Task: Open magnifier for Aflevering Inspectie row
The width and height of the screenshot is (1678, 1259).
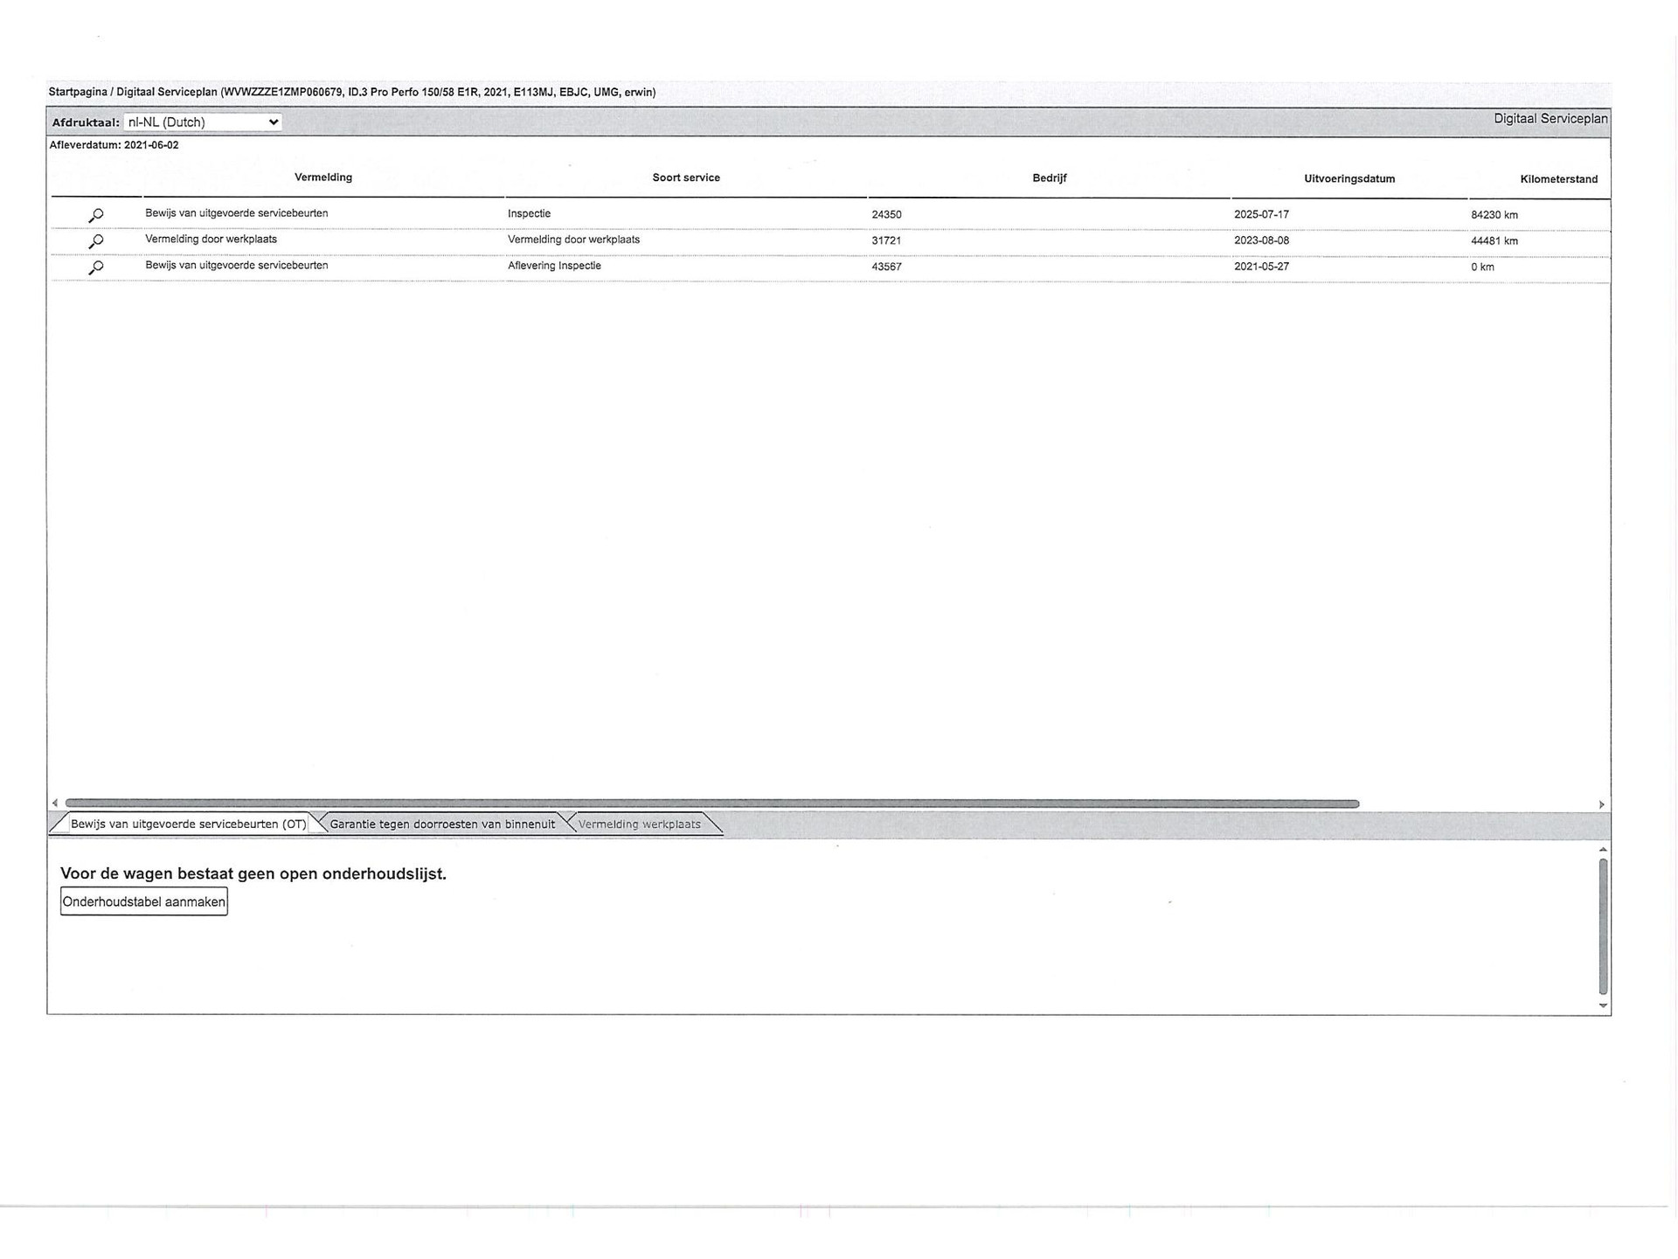Action: click(x=96, y=268)
